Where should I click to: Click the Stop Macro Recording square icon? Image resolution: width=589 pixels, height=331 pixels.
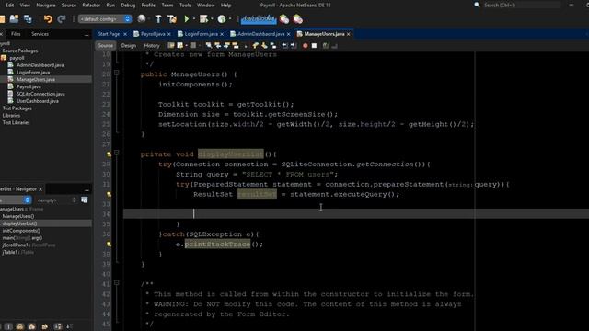click(314, 46)
